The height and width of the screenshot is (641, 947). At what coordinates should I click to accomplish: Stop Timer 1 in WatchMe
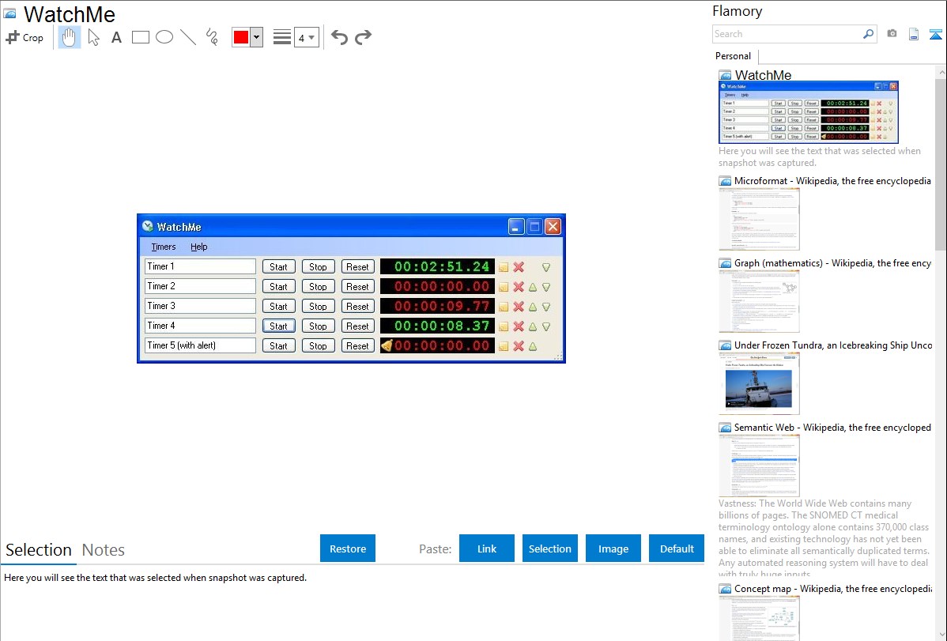point(319,267)
